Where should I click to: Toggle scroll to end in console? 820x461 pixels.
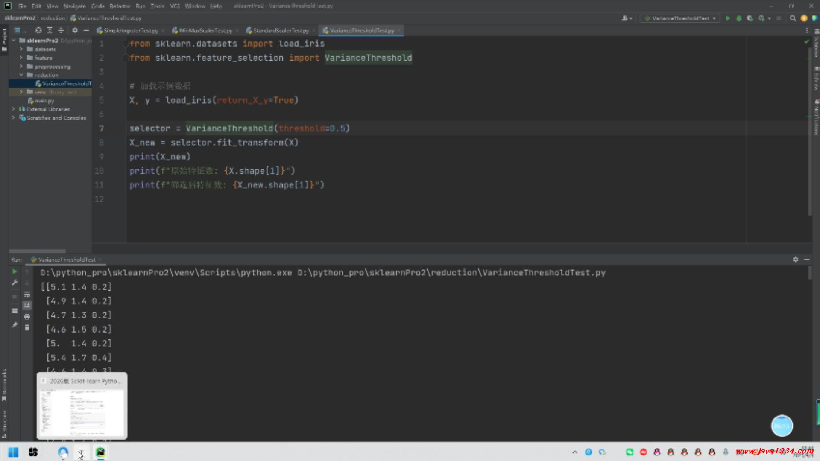click(27, 305)
